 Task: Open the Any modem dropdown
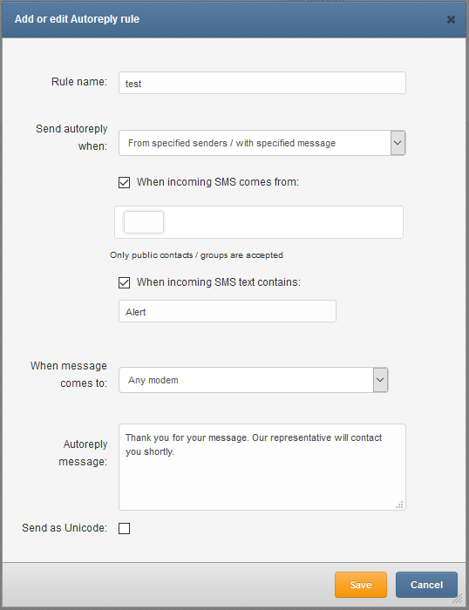click(x=254, y=380)
